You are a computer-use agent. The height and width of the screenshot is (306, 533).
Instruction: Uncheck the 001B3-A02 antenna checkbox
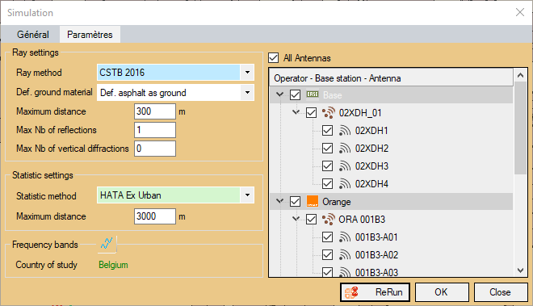pyautogui.click(x=327, y=254)
